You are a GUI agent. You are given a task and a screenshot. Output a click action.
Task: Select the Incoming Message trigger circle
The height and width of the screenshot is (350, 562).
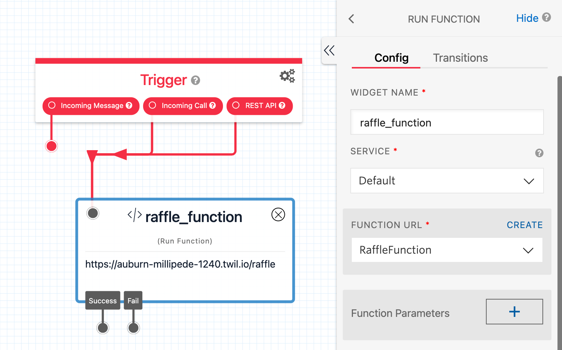pyautogui.click(x=52, y=105)
